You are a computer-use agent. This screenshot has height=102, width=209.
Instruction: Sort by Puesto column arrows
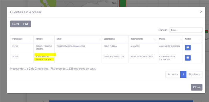[181, 39]
